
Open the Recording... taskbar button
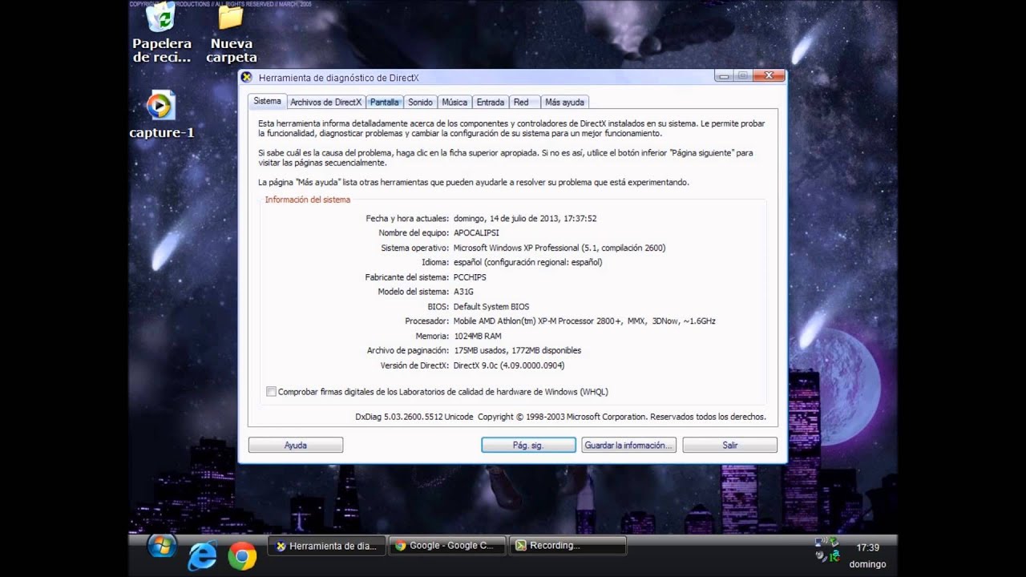(x=568, y=546)
